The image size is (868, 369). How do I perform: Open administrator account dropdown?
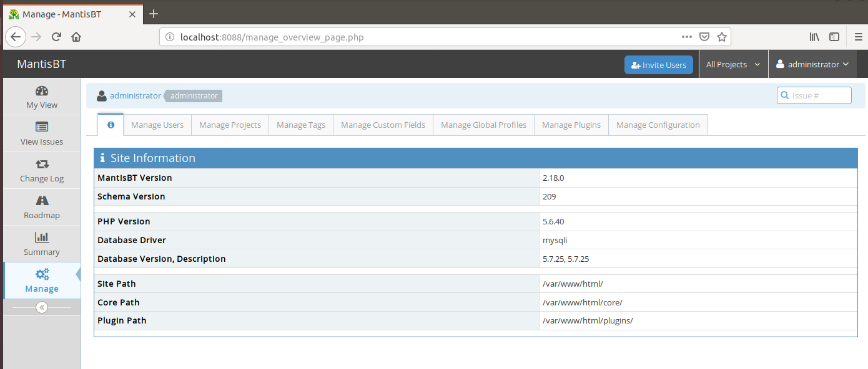tap(812, 65)
